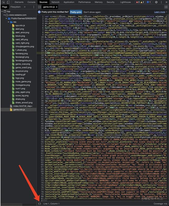The width and height of the screenshot is (169, 206).
Task: Click the pretty-print braces icon in status bar
Action: [x=39, y=204]
